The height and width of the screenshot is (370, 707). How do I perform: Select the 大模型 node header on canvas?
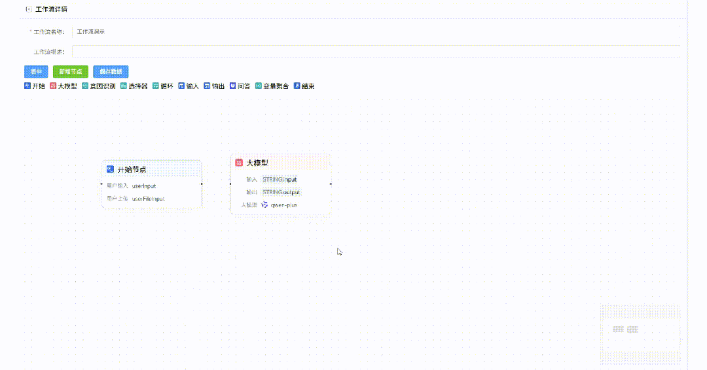coord(280,162)
